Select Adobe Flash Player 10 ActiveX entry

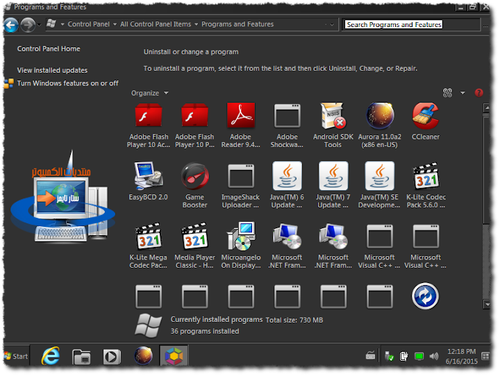tap(149, 126)
